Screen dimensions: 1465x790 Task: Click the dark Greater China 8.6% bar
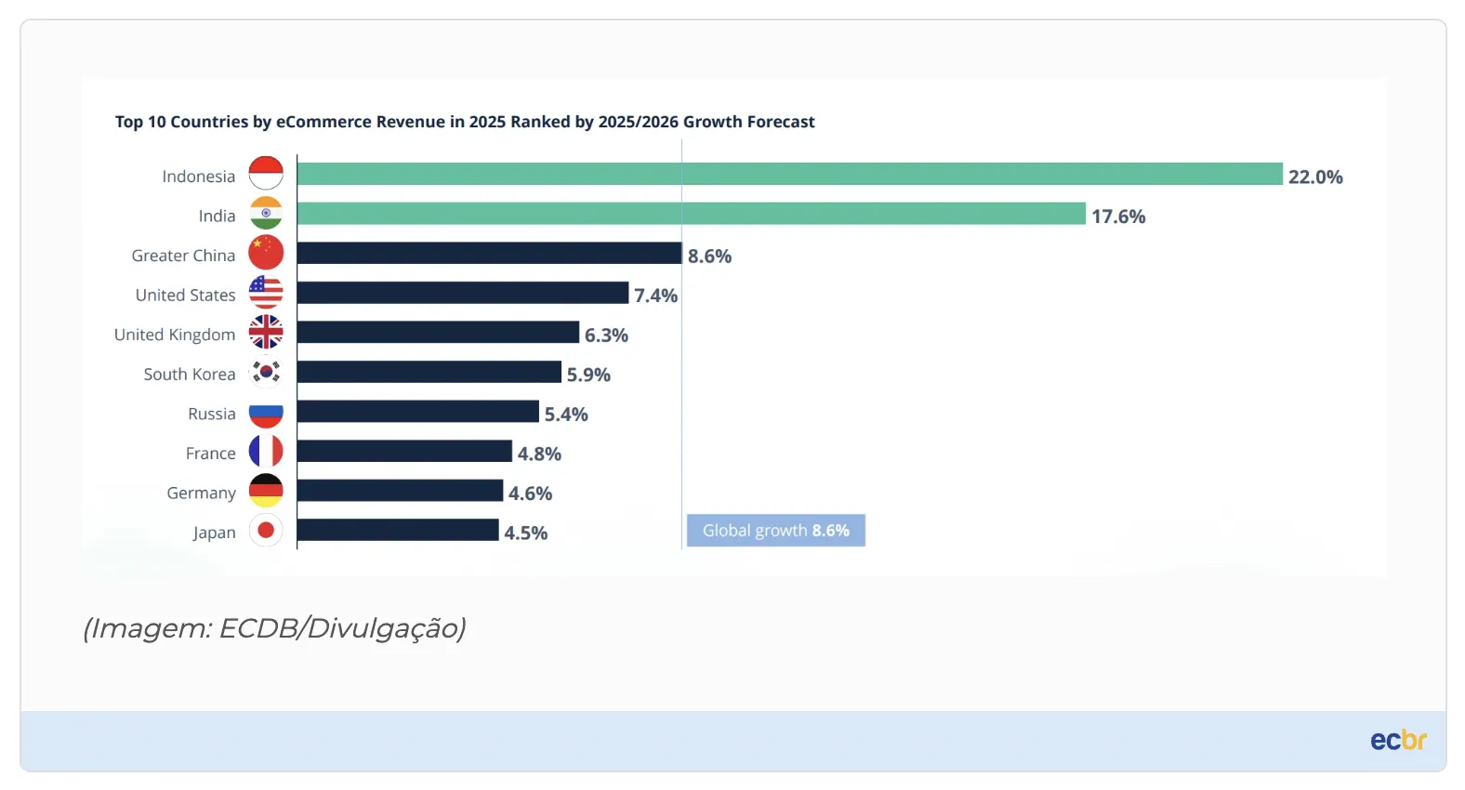coord(489,254)
